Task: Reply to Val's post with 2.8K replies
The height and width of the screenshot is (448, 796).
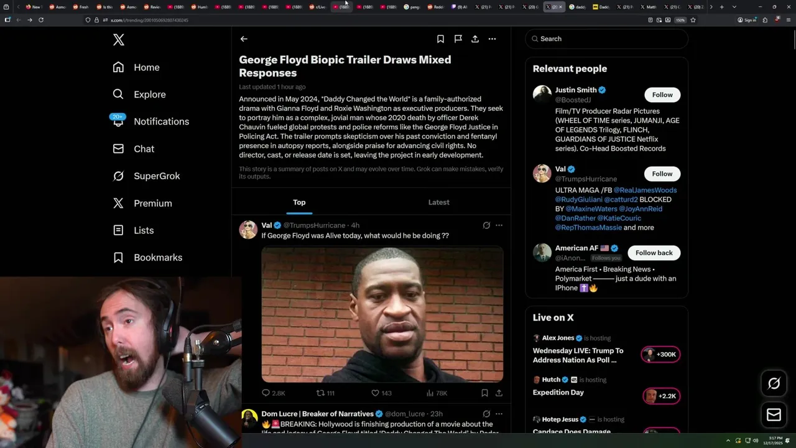Action: pyautogui.click(x=274, y=393)
